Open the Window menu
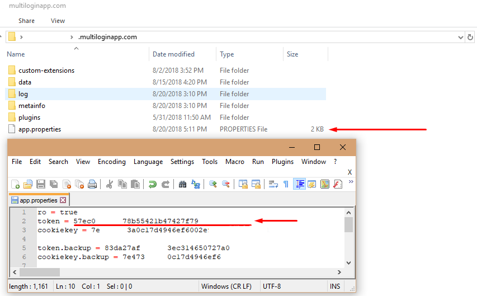 [x=314, y=162]
